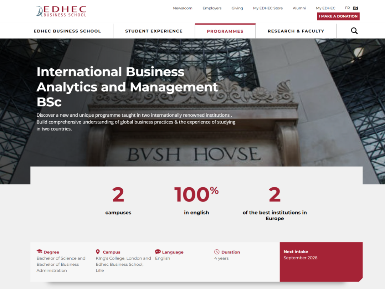Screen dimensions: 385x289
Task: Click the My EDHEC link
Action: 325,8
